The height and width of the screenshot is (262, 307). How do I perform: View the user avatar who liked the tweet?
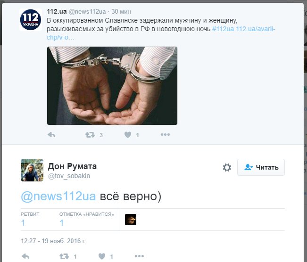(x=131, y=220)
